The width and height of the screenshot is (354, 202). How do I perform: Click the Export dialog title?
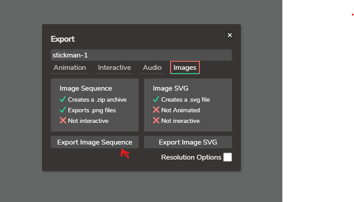tap(63, 39)
